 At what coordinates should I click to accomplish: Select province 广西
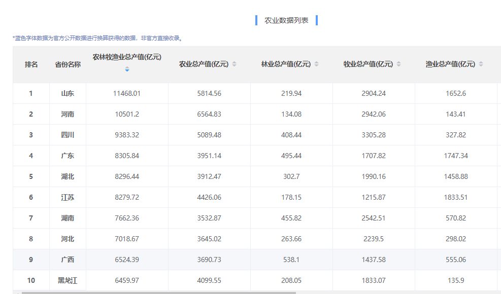pos(68,260)
